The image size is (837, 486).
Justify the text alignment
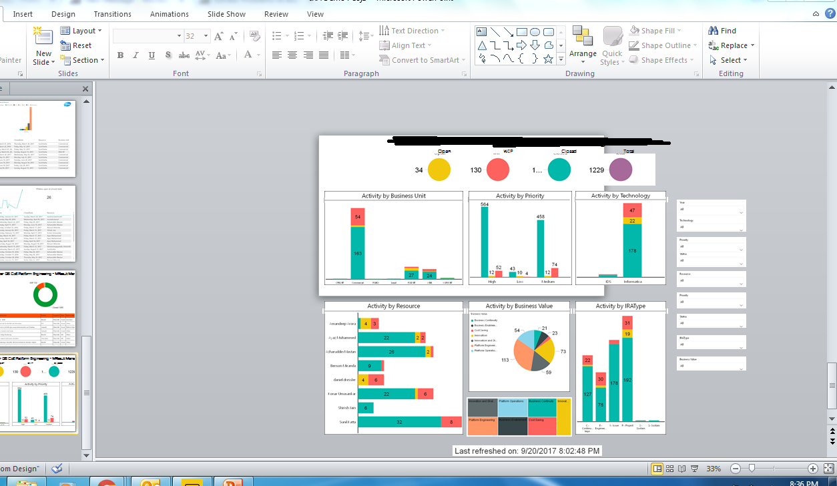point(324,55)
